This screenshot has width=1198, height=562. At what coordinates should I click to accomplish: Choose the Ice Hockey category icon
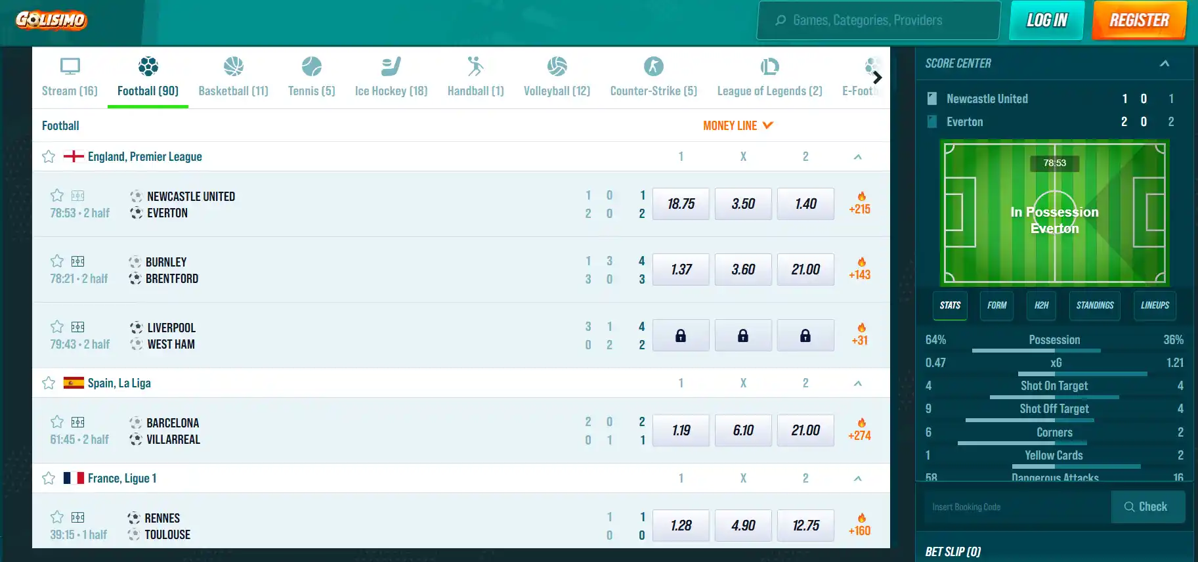tap(391, 66)
